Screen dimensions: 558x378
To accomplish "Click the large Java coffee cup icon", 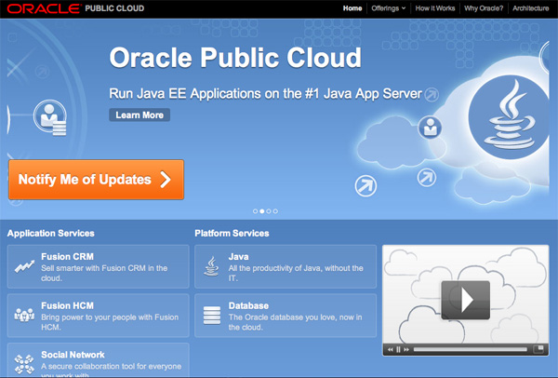I will coord(509,117).
